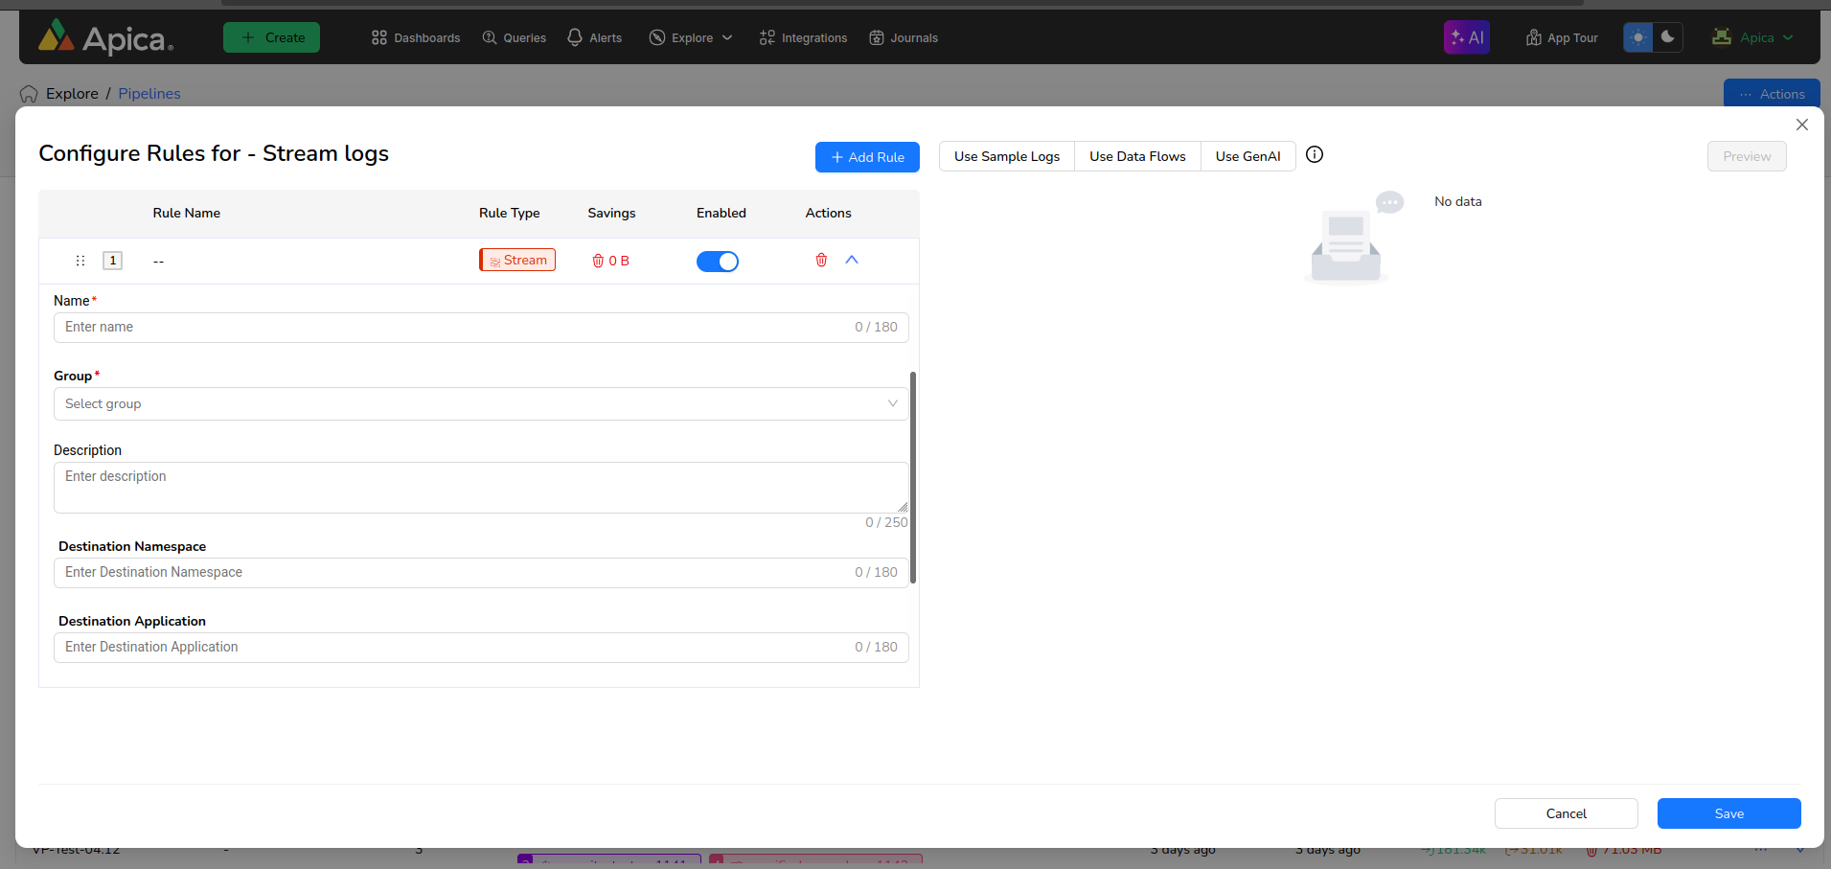Click the drag handle on rule 1
Image resolution: width=1831 pixels, height=869 pixels.
pyautogui.click(x=80, y=261)
